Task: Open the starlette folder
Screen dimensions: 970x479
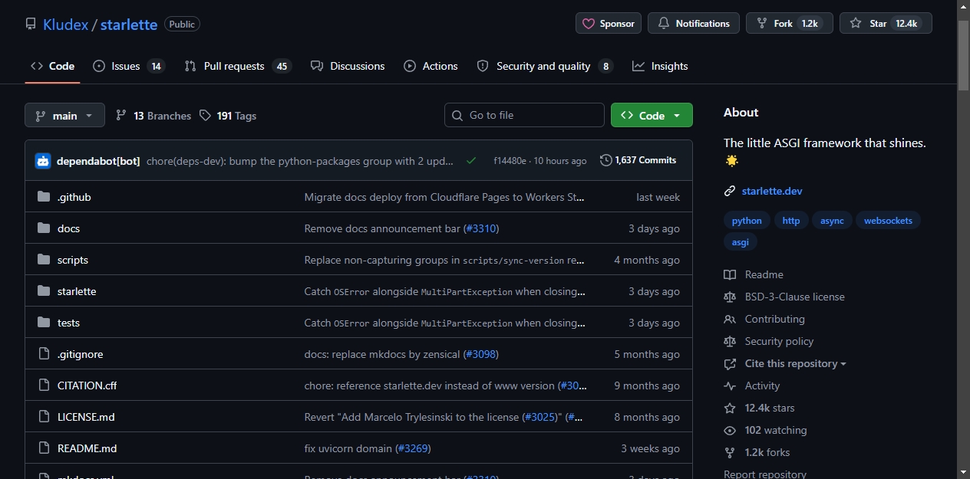Action: (77, 291)
